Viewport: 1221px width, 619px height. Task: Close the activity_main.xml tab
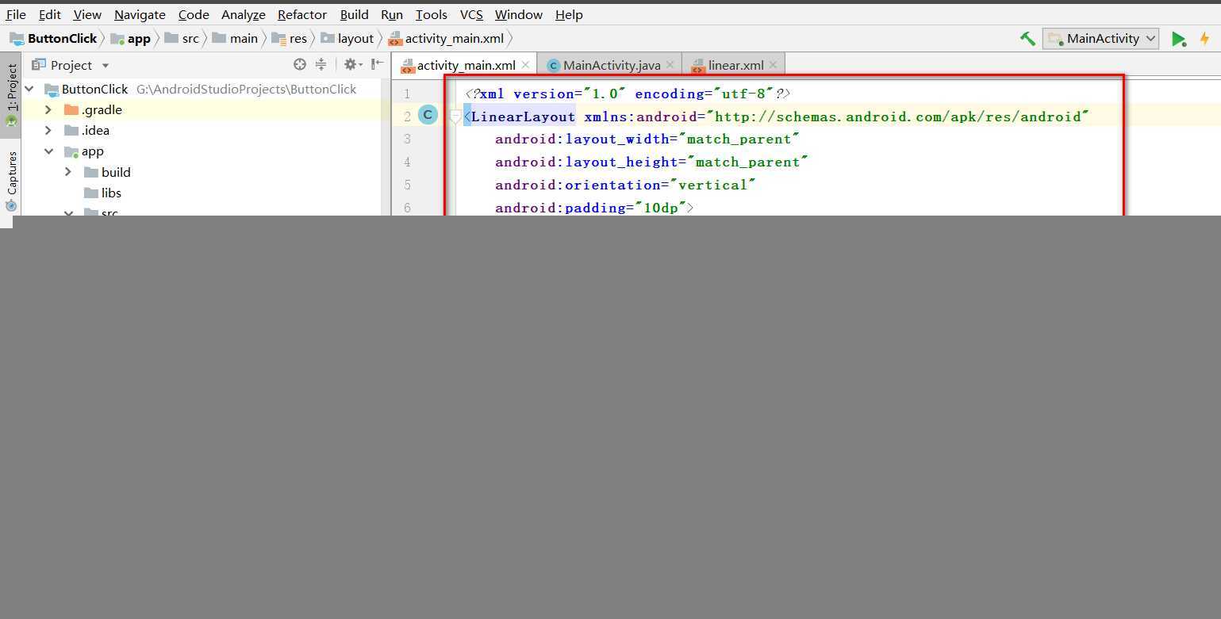tap(525, 65)
